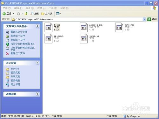Click inside the address bar path field
Image resolution: width=159 pixels, height=119 pixels.
[79, 19]
